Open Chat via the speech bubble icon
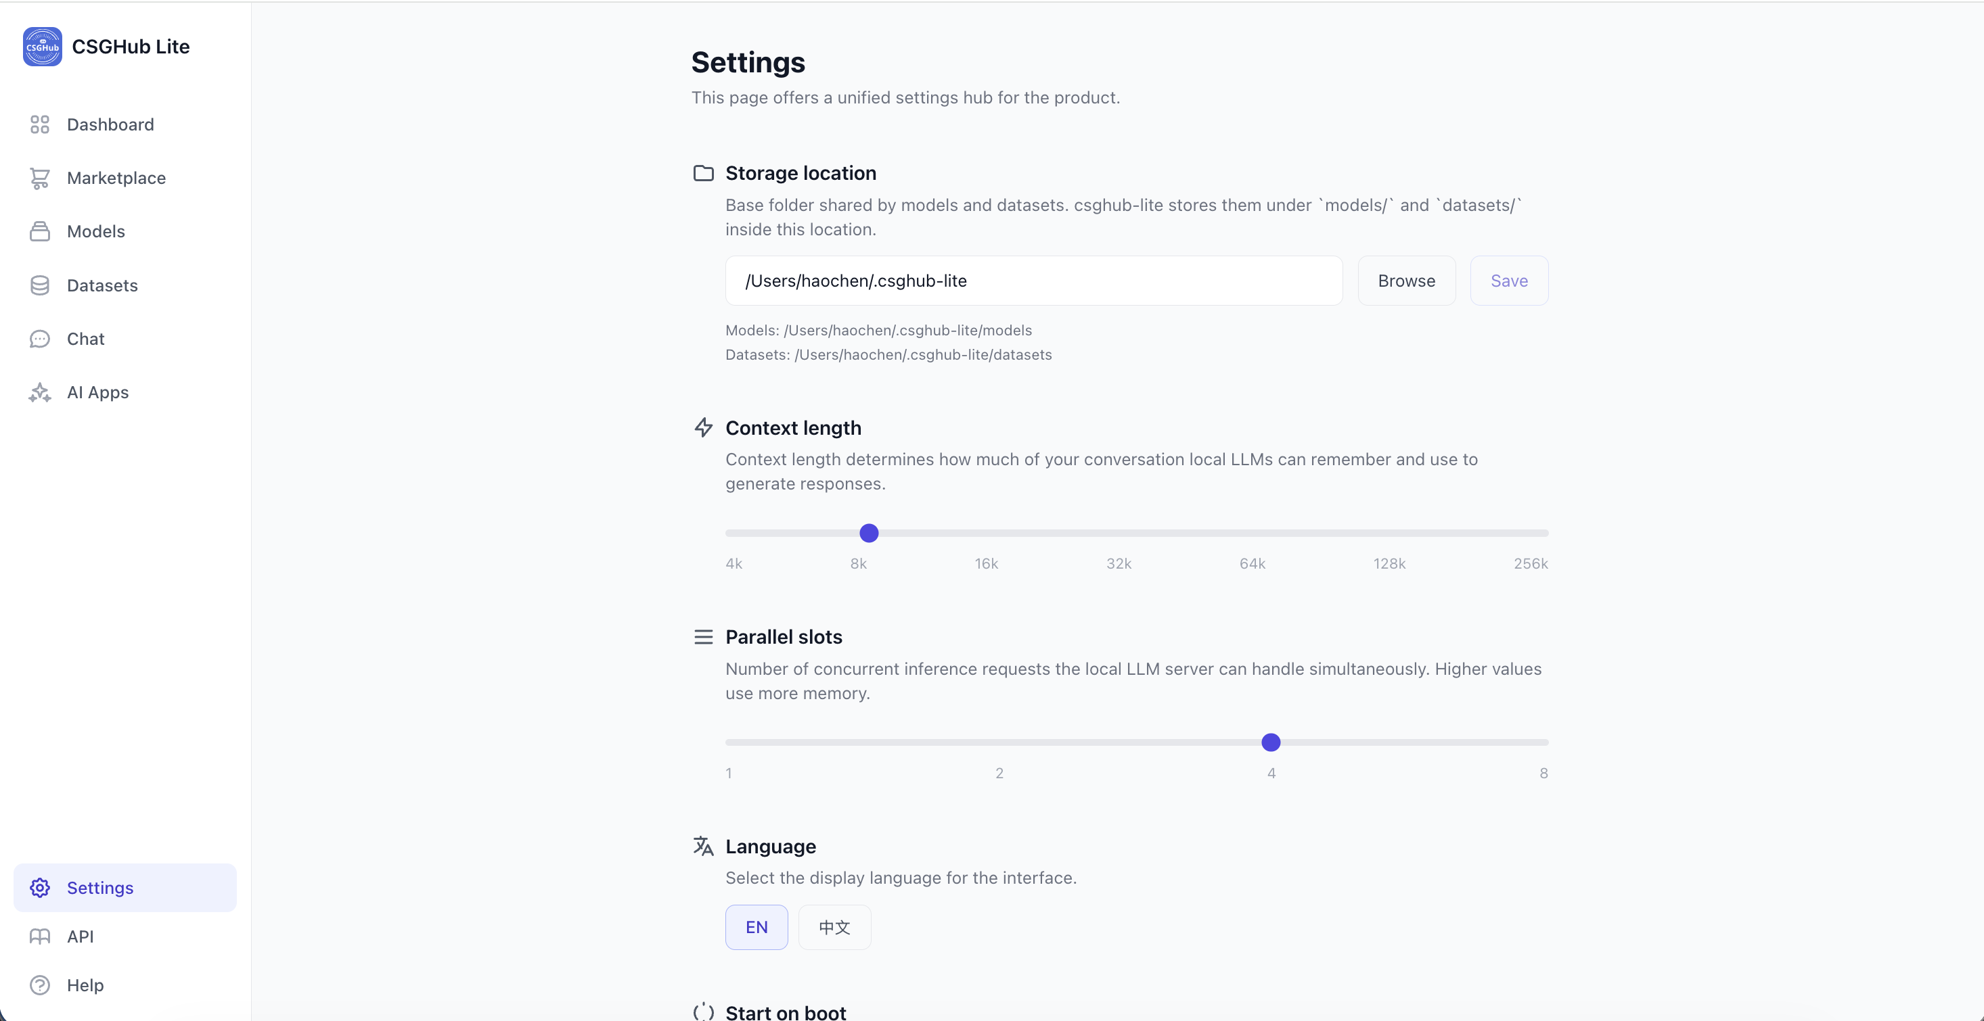This screenshot has height=1021, width=1984. coord(39,339)
